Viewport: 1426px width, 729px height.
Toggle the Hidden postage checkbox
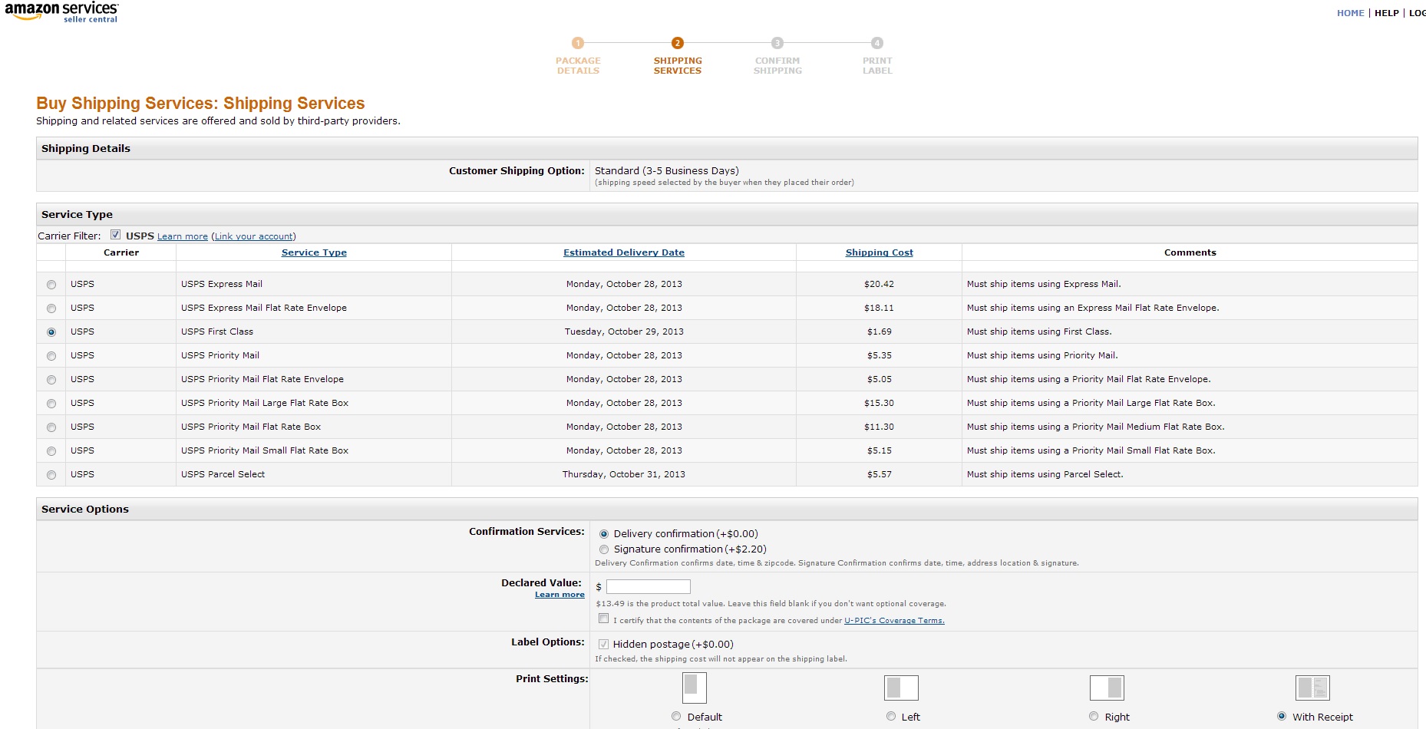[x=604, y=645]
